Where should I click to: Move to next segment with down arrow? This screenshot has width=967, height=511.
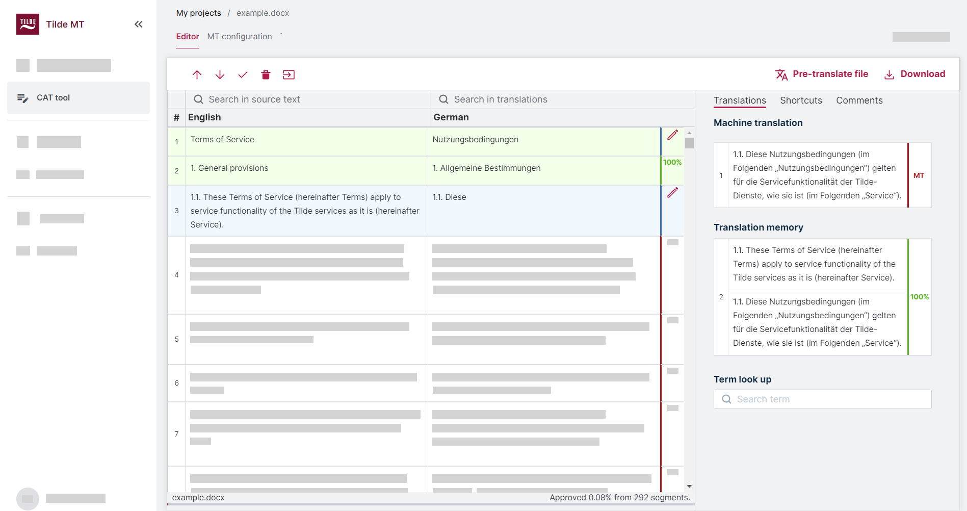[x=220, y=75]
